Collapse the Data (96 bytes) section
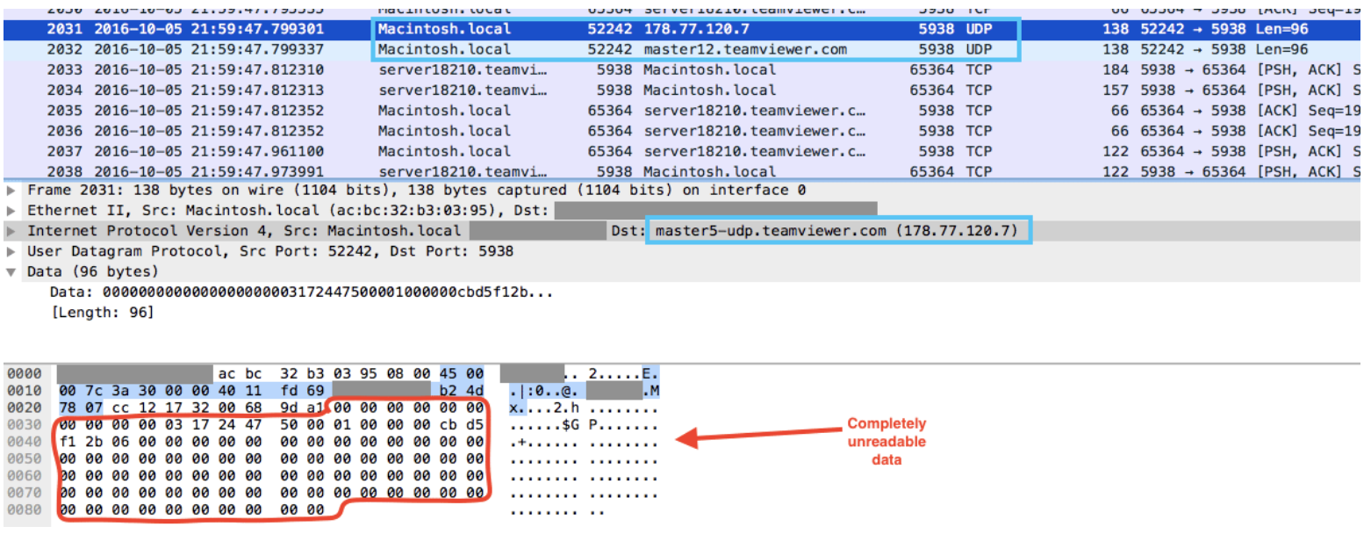 pyautogui.click(x=11, y=271)
